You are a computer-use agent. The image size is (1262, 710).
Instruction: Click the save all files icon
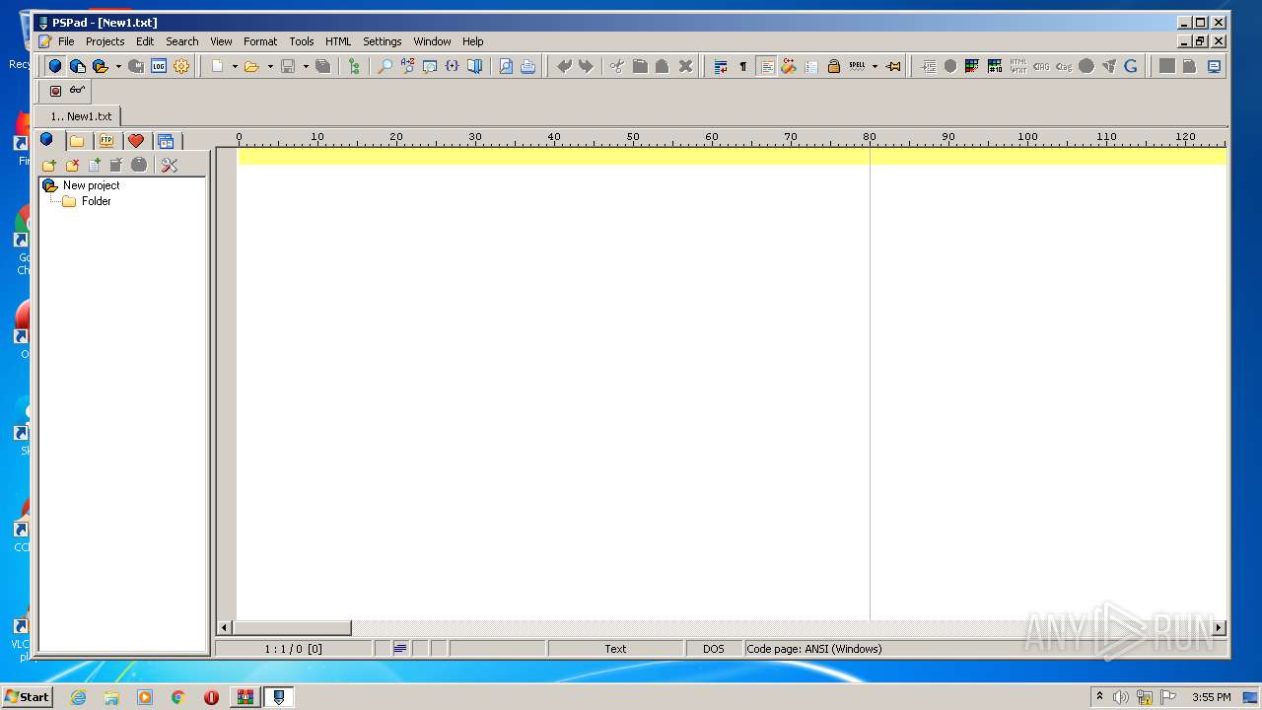click(x=322, y=66)
